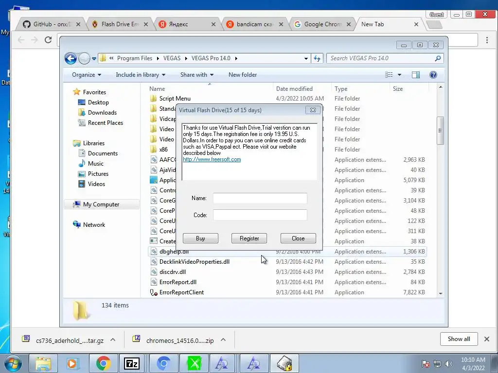Click the Register button
This screenshot has width=498, height=373.
(x=249, y=238)
